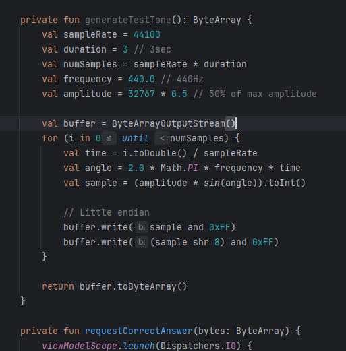Click viewModelScope reference
Viewport: 346px width, 351px height.
tap(80, 346)
